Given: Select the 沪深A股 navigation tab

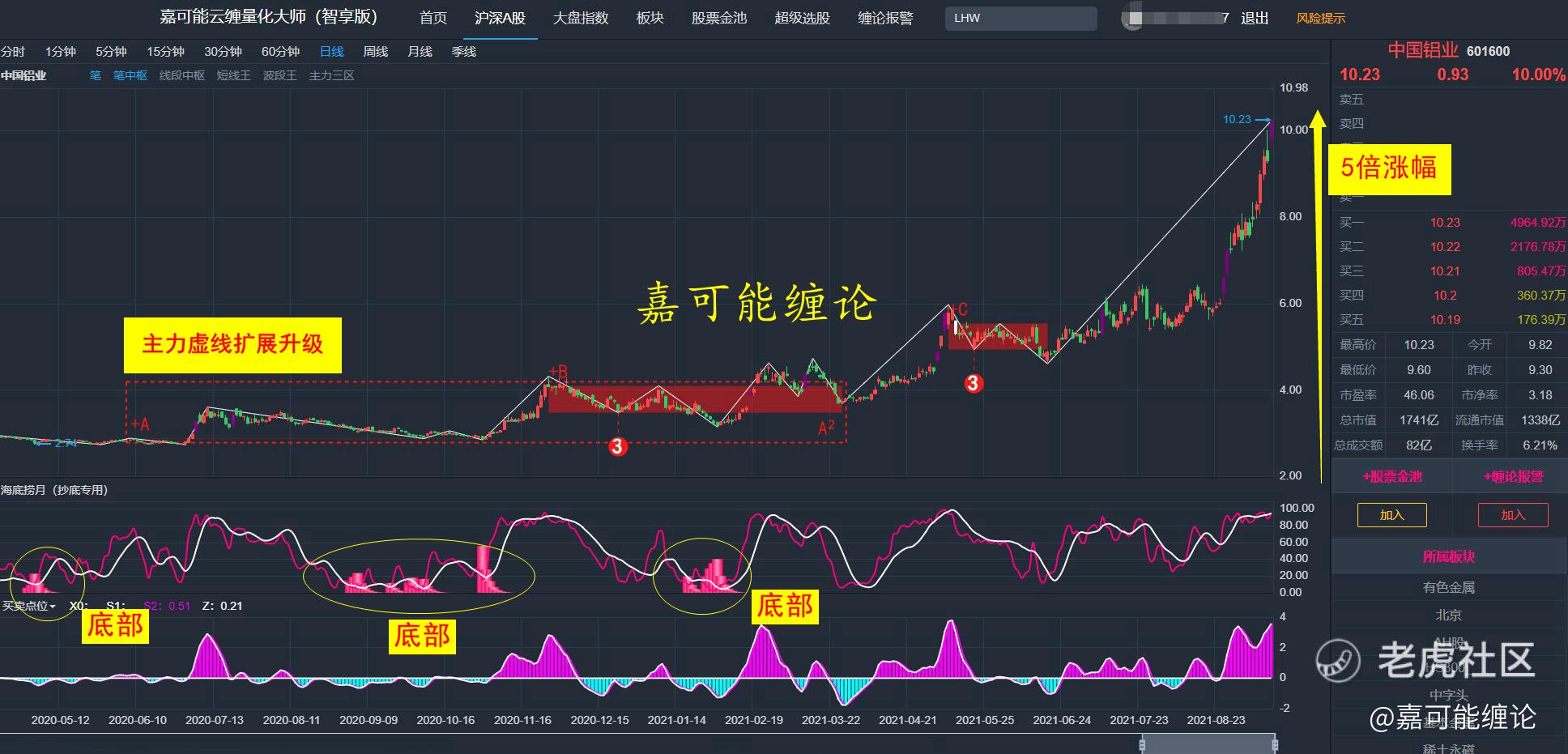Looking at the screenshot, I should tap(500, 18).
